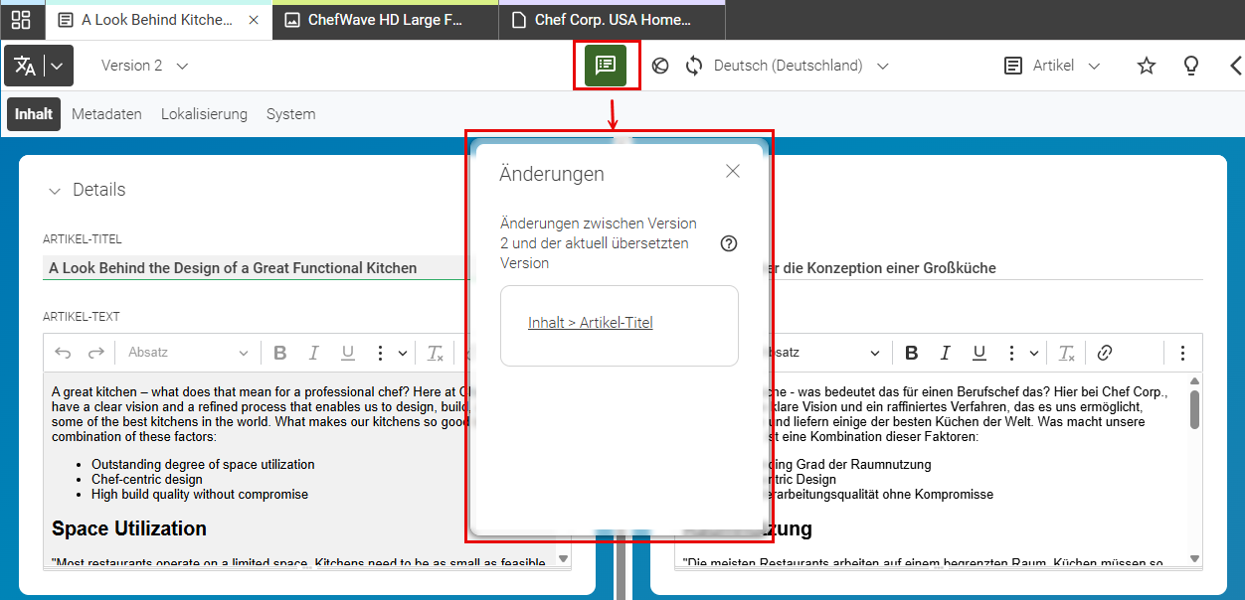This screenshot has width=1245, height=600.
Task: Click the translation icon in the toolbar
Action: coord(25,66)
